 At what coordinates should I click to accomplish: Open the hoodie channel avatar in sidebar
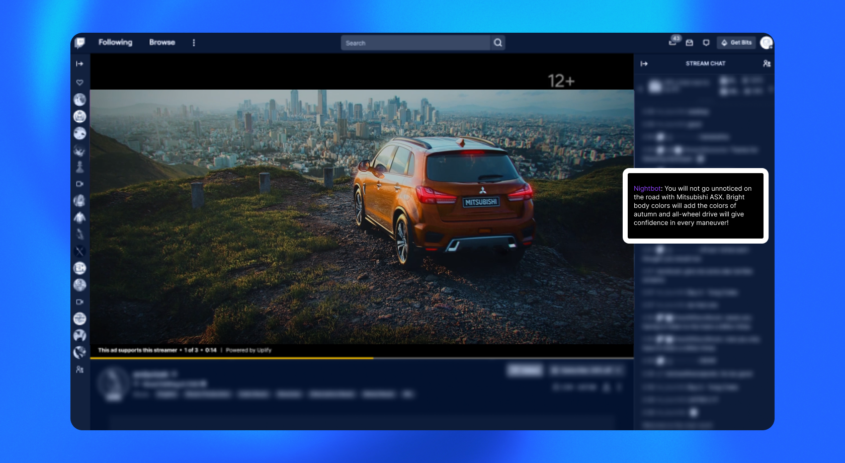tap(79, 218)
